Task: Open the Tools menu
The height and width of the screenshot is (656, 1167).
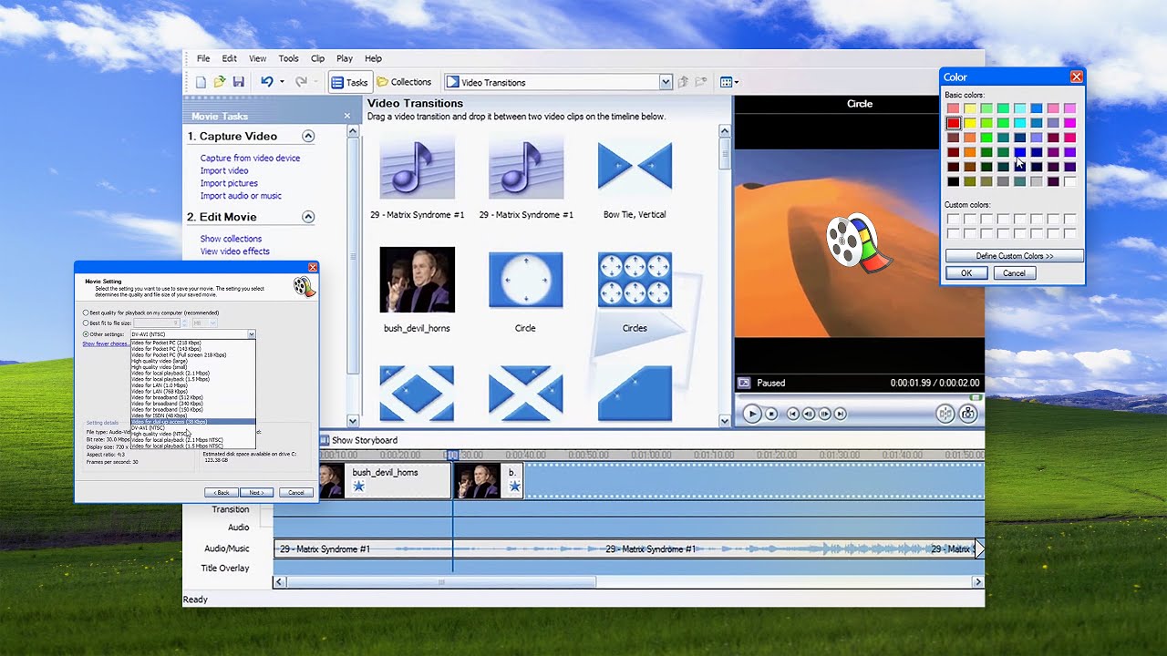Action: click(x=288, y=58)
